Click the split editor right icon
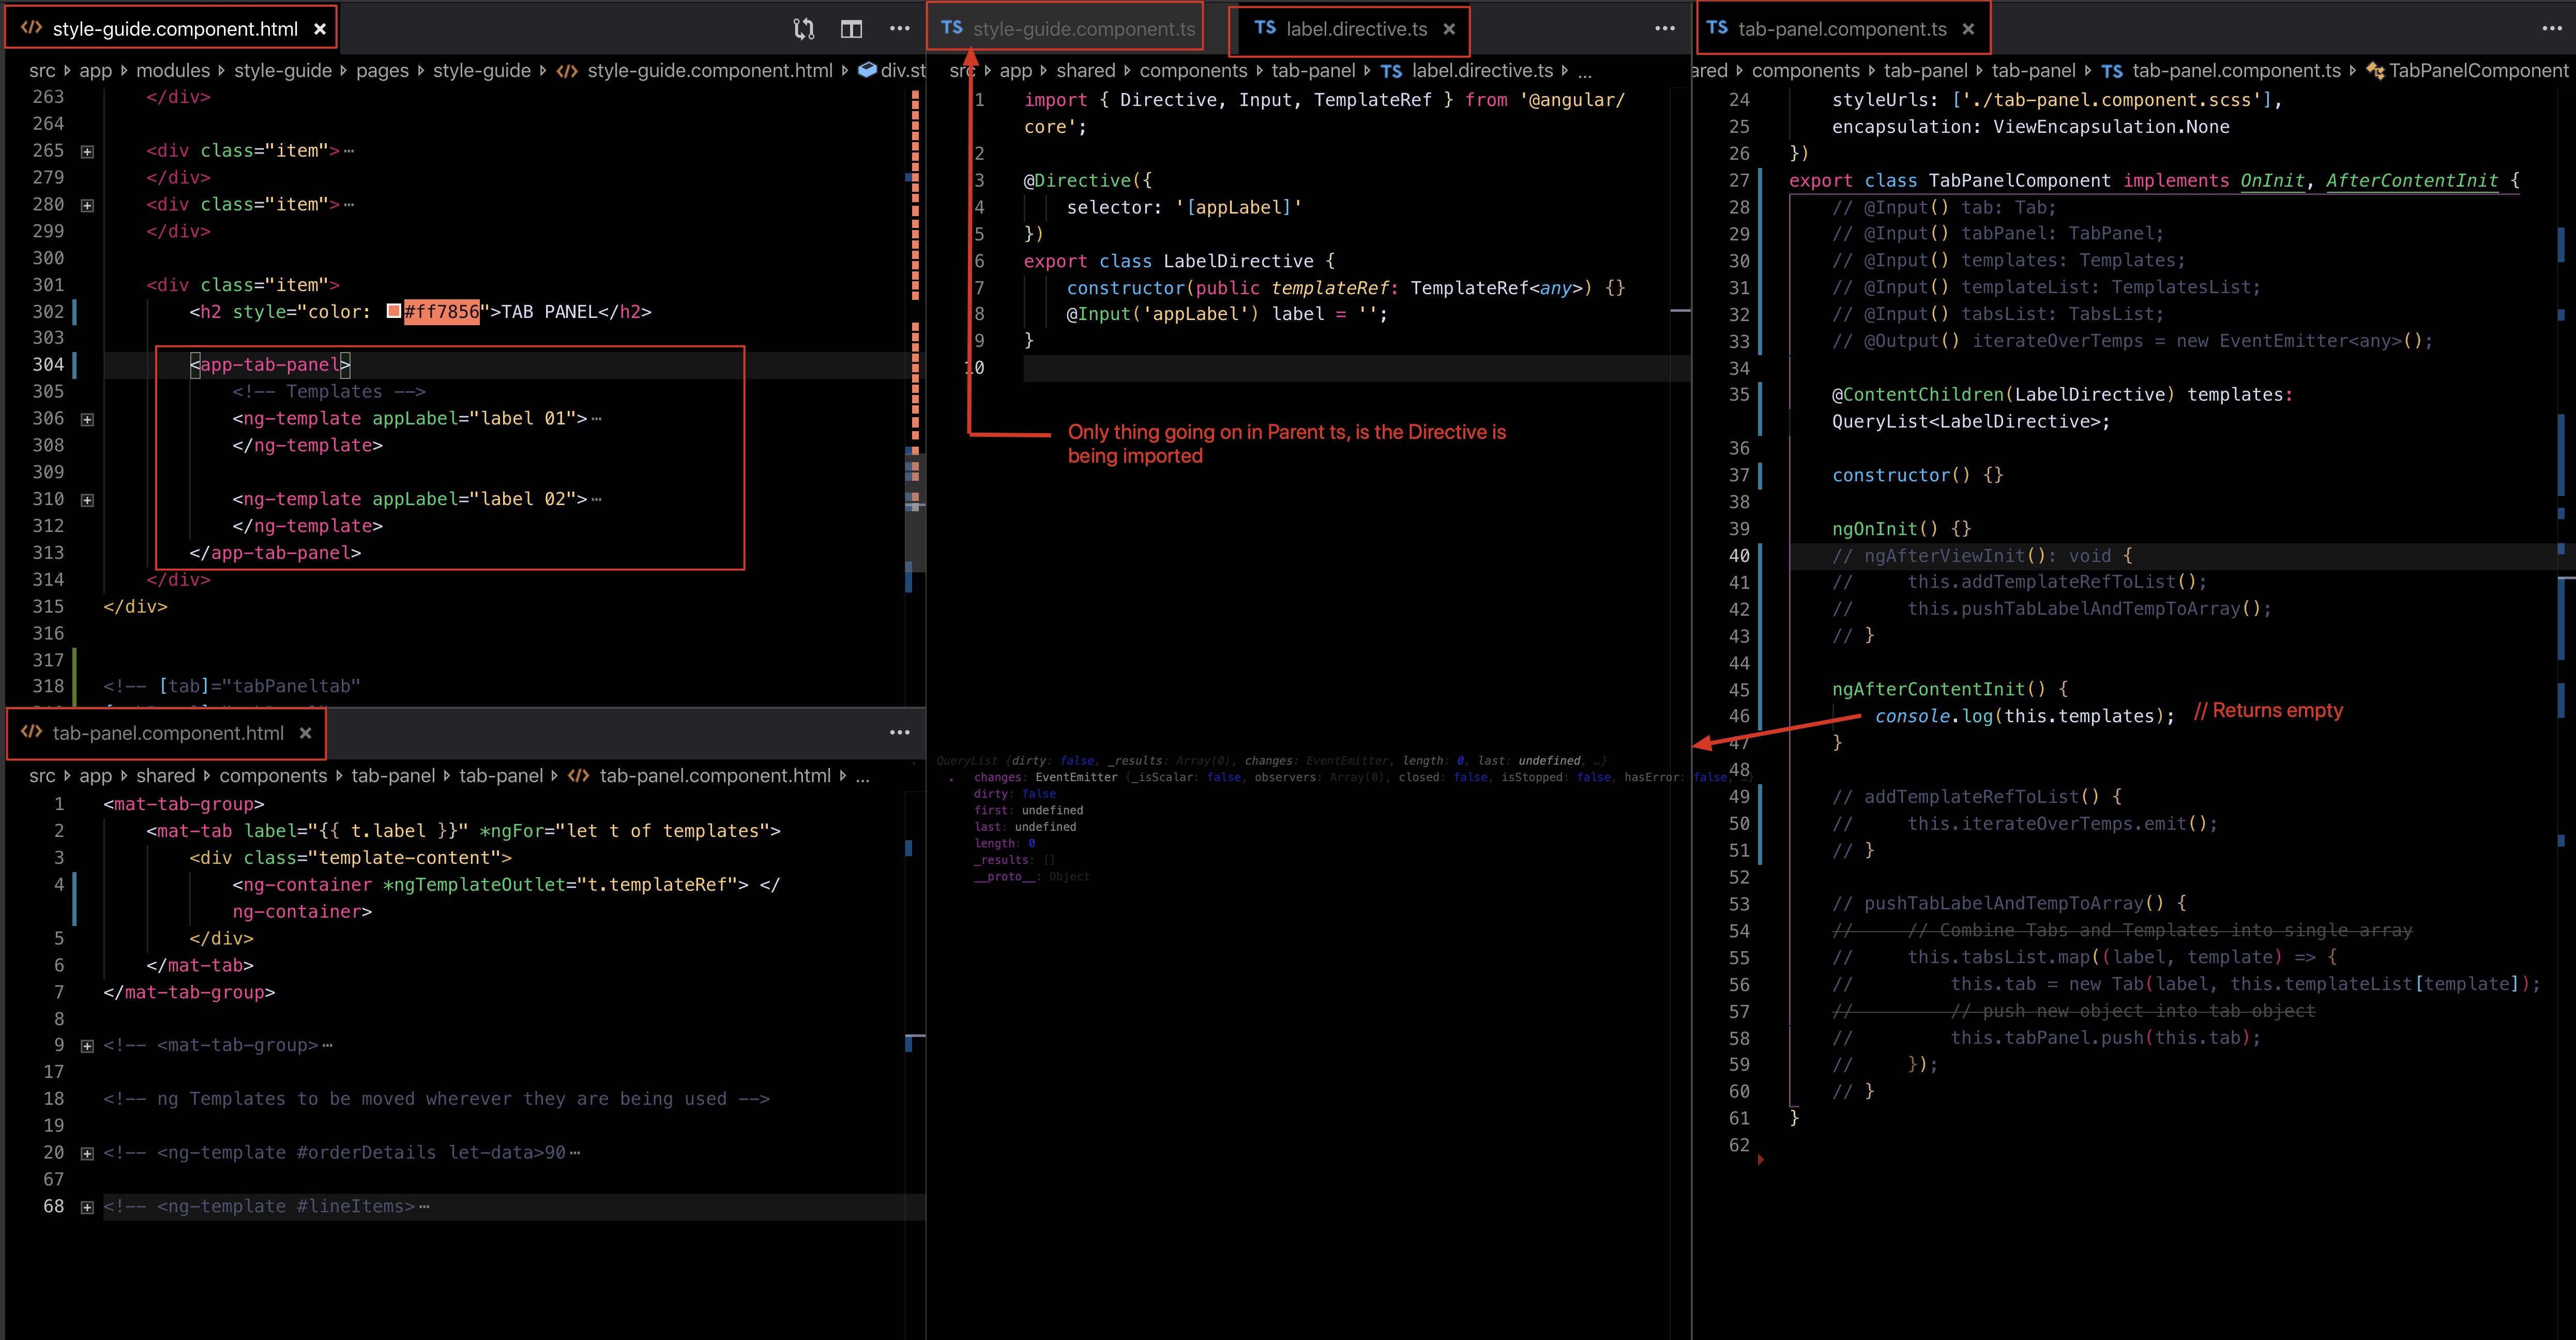Image resolution: width=2576 pixels, height=1340 pixels. pyautogui.click(x=851, y=29)
